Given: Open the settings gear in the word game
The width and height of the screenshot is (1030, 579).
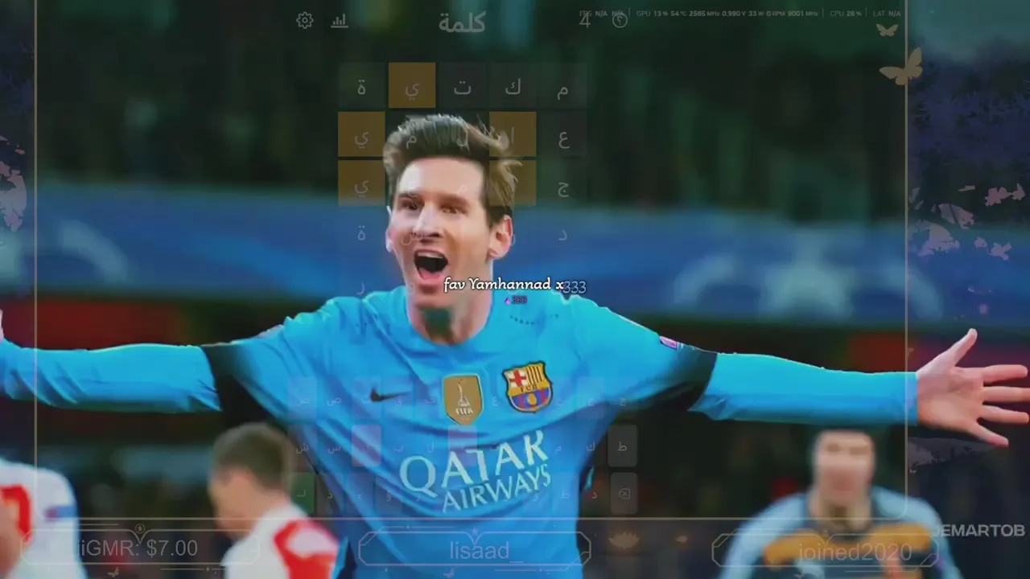Looking at the screenshot, I should point(304,21).
